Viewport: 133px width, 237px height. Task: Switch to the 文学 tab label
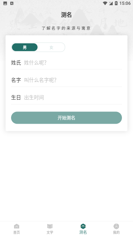pyautogui.click(x=50, y=232)
